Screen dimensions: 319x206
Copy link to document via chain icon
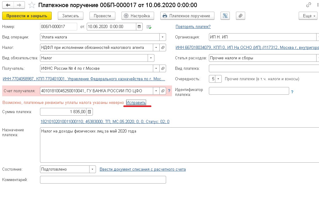(309, 5)
